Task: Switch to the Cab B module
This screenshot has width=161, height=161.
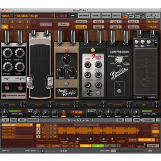Action: pos(116,27)
